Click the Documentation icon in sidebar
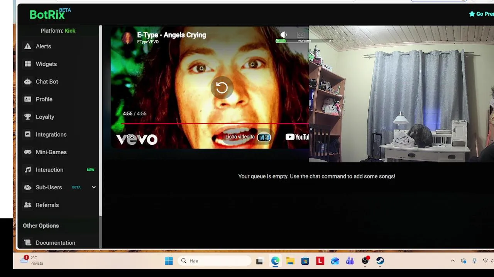Image resolution: width=494 pixels, height=277 pixels. [x=28, y=243]
